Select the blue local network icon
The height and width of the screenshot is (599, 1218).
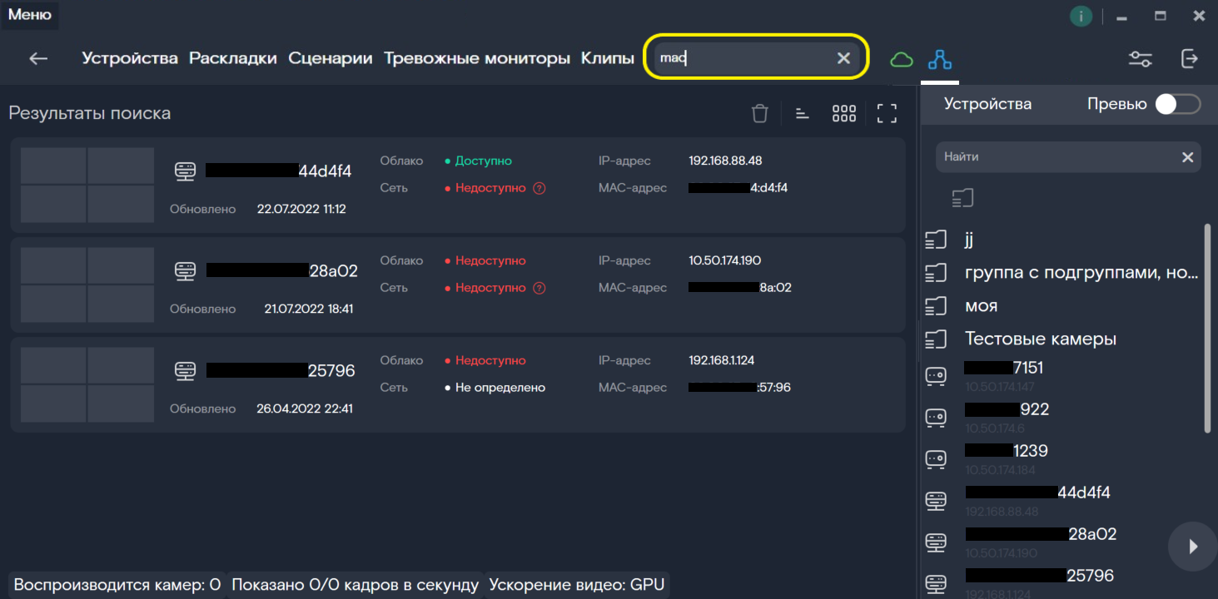940,59
